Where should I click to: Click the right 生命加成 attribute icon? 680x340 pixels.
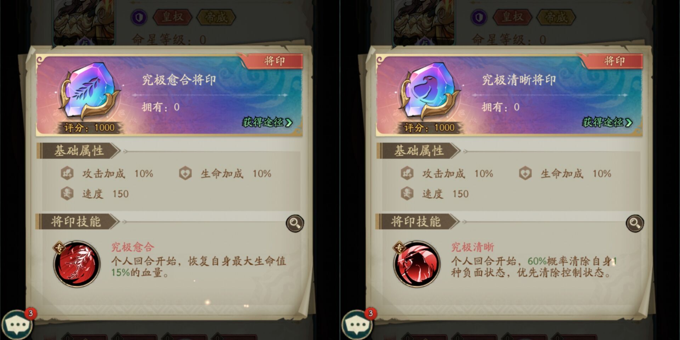(x=525, y=173)
